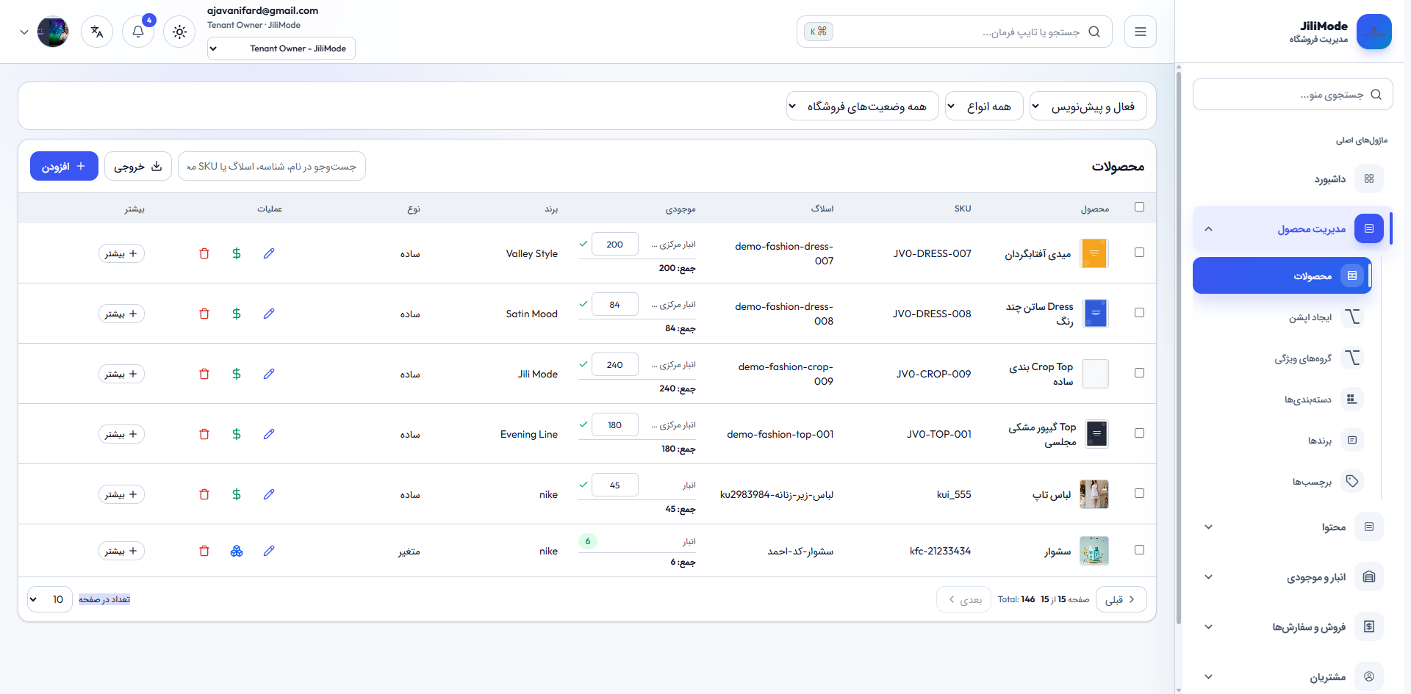Change the per-page count dropdown showing 10
The width and height of the screenshot is (1411, 694).
(x=50, y=599)
